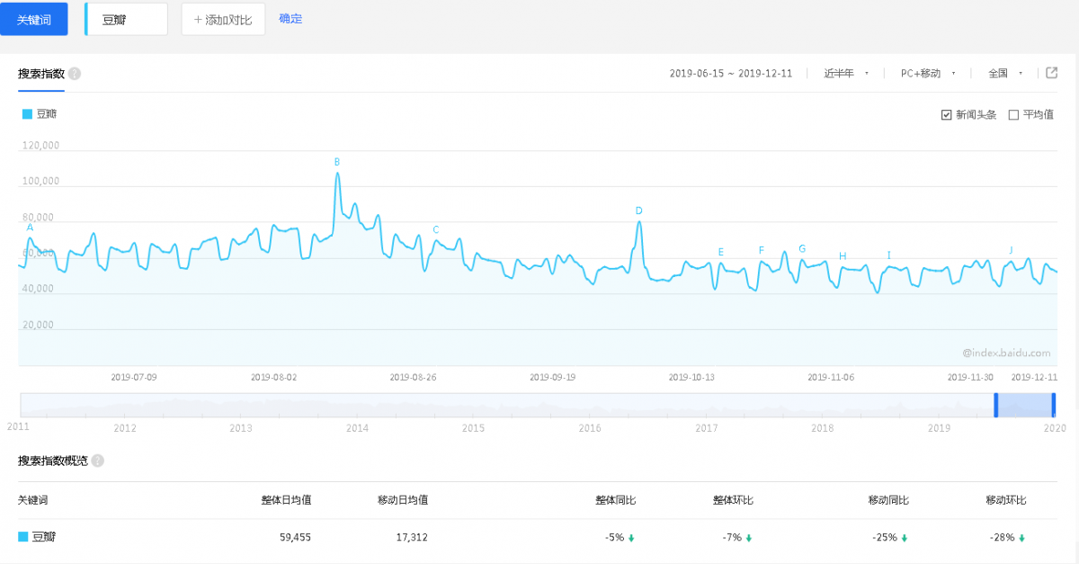This screenshot has height=564, width=1079.
Task: Click news marker G on the chart
Action: click(802, 249)
